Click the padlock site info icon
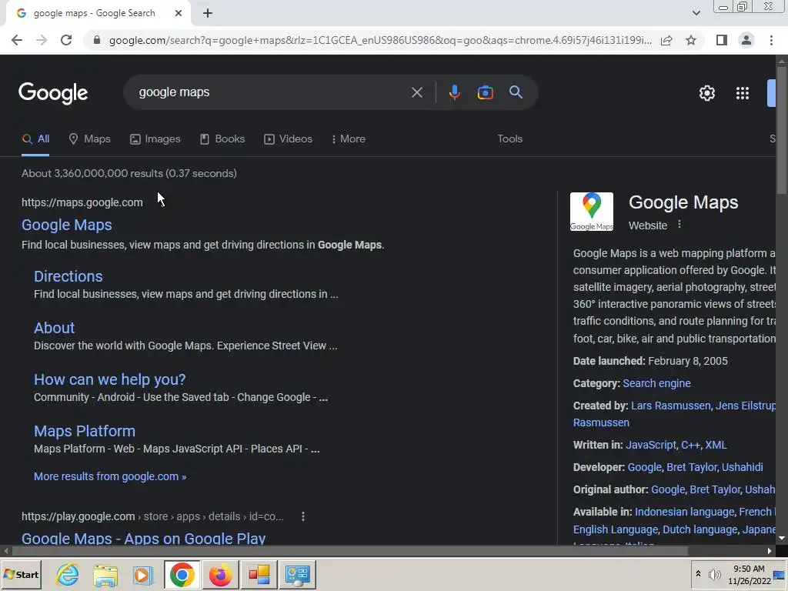The width and height of the screenshot is (788, 591). 97,40
